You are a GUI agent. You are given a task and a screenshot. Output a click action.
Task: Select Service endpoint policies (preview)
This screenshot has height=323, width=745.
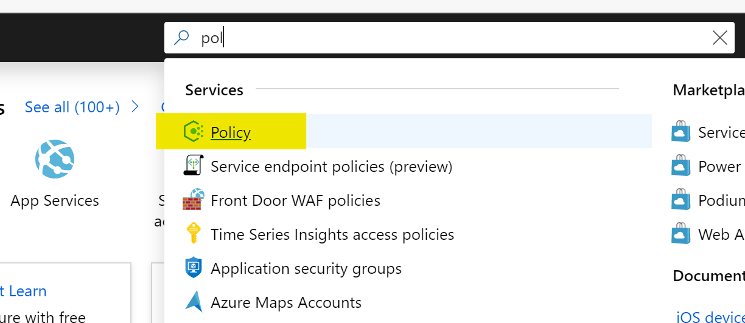tap(331, 166)
